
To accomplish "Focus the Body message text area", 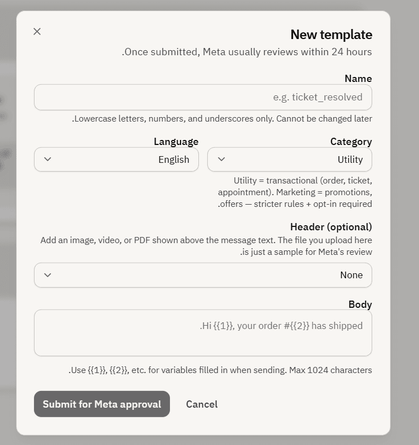I will tap(203, 333).
